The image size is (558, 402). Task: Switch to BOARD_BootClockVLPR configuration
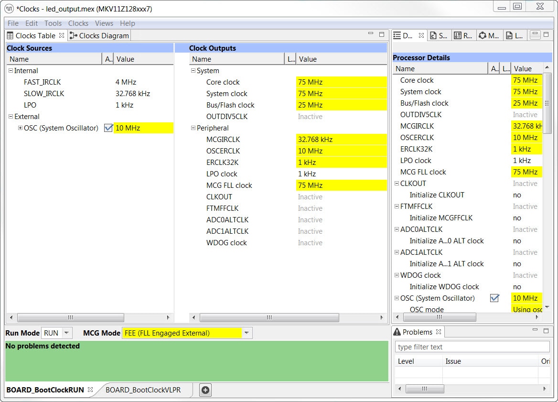(x=143, y=390)
